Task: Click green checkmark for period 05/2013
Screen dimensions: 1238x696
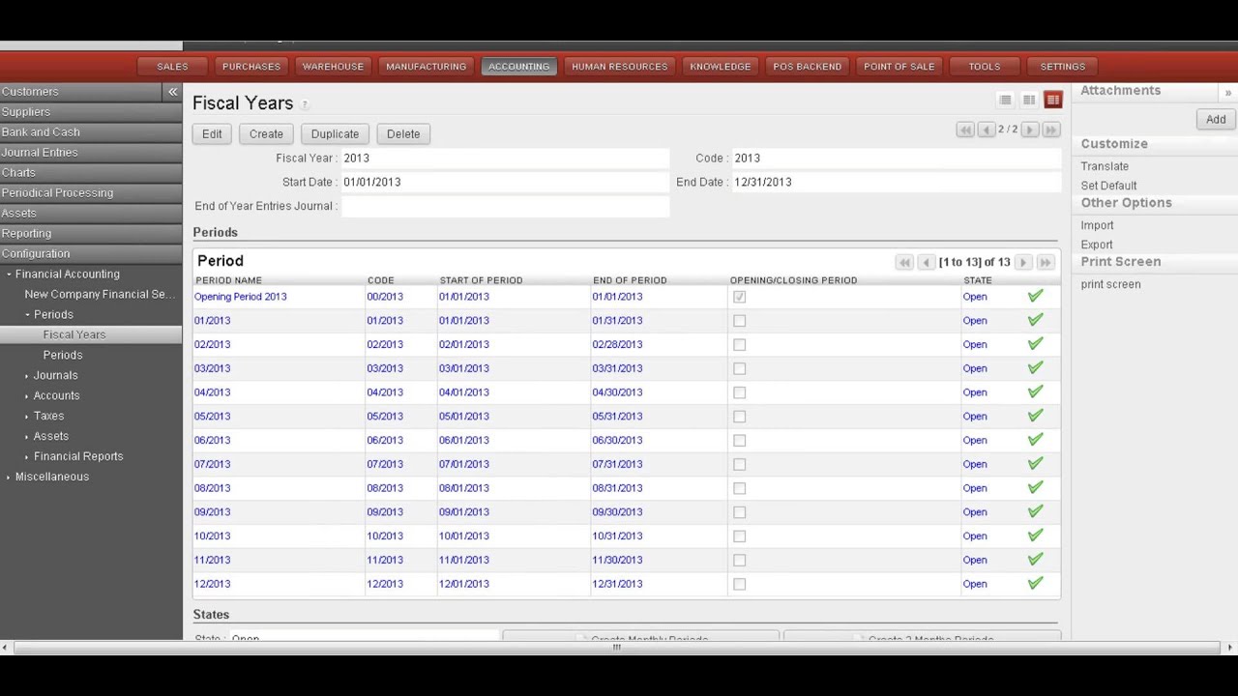Action: pyautogui.click(x=1035, y=416)
